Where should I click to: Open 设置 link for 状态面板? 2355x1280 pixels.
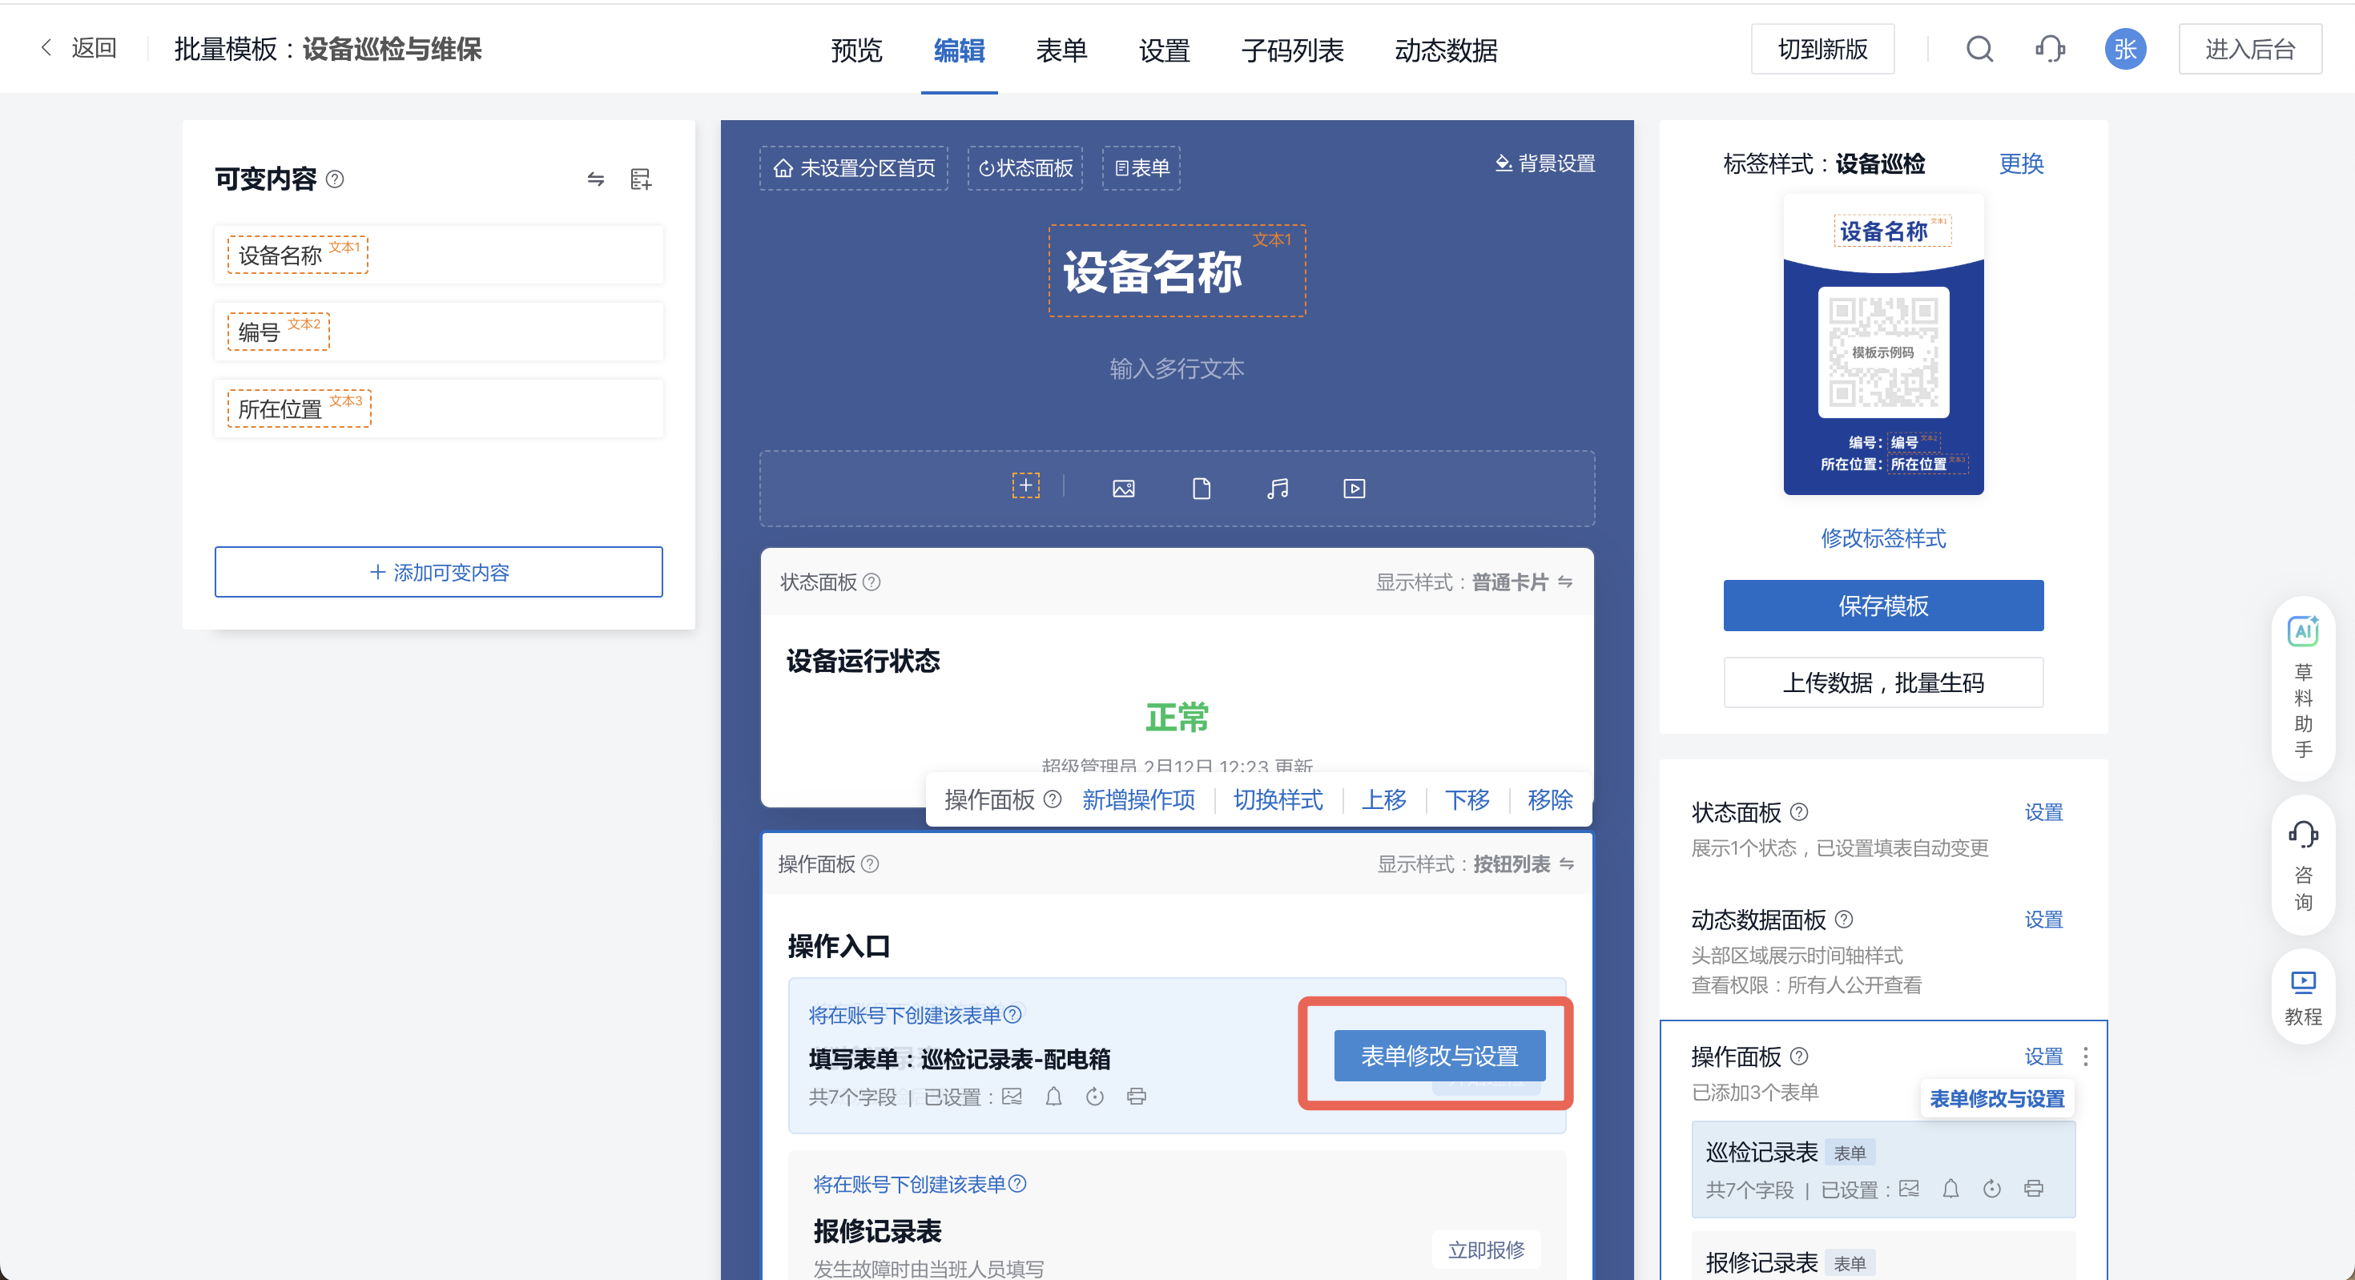pos(2044,812)
